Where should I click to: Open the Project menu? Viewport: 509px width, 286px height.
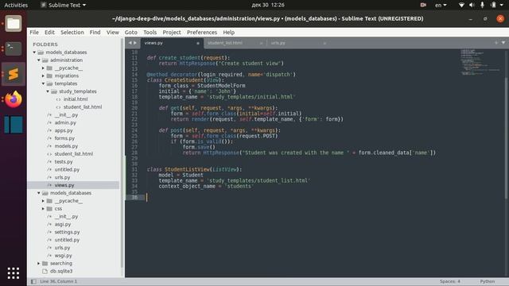[172, 32]
